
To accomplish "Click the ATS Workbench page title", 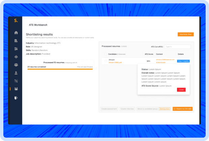I will 38,25.
